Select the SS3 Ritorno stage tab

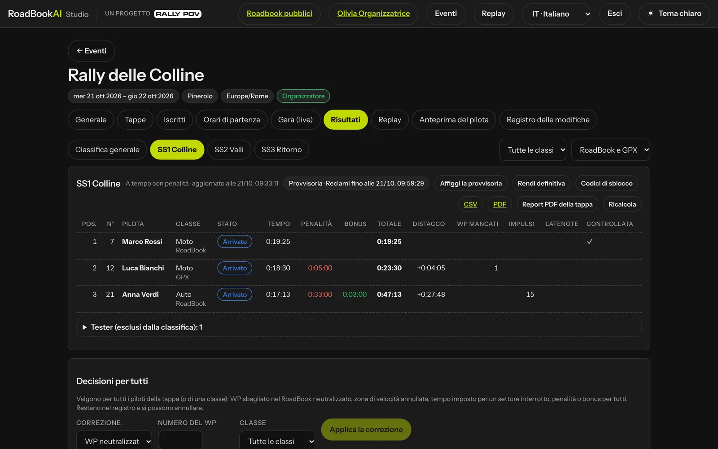pyautogui.click(x=281, y=150)
